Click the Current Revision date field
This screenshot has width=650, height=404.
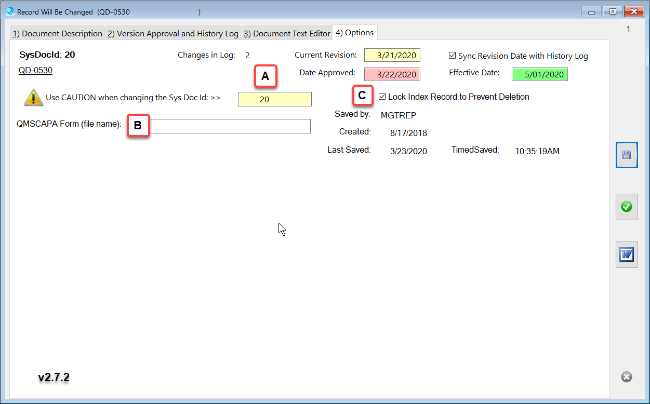pos(392,56)
